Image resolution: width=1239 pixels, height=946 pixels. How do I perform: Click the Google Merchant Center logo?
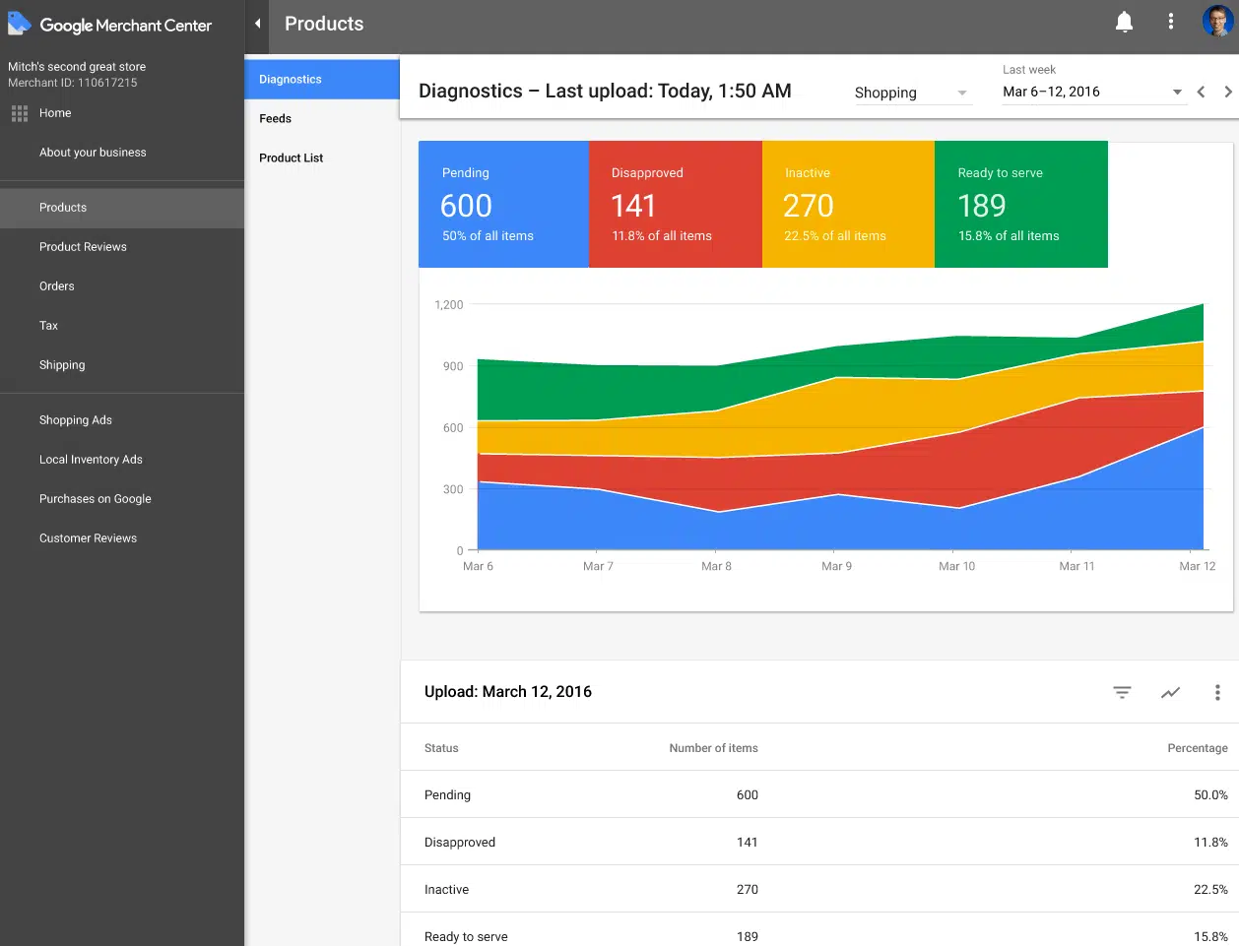point(20,25)
